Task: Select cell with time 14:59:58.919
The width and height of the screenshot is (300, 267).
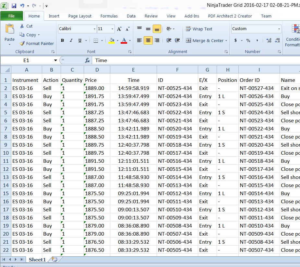Action: (133, 88)
